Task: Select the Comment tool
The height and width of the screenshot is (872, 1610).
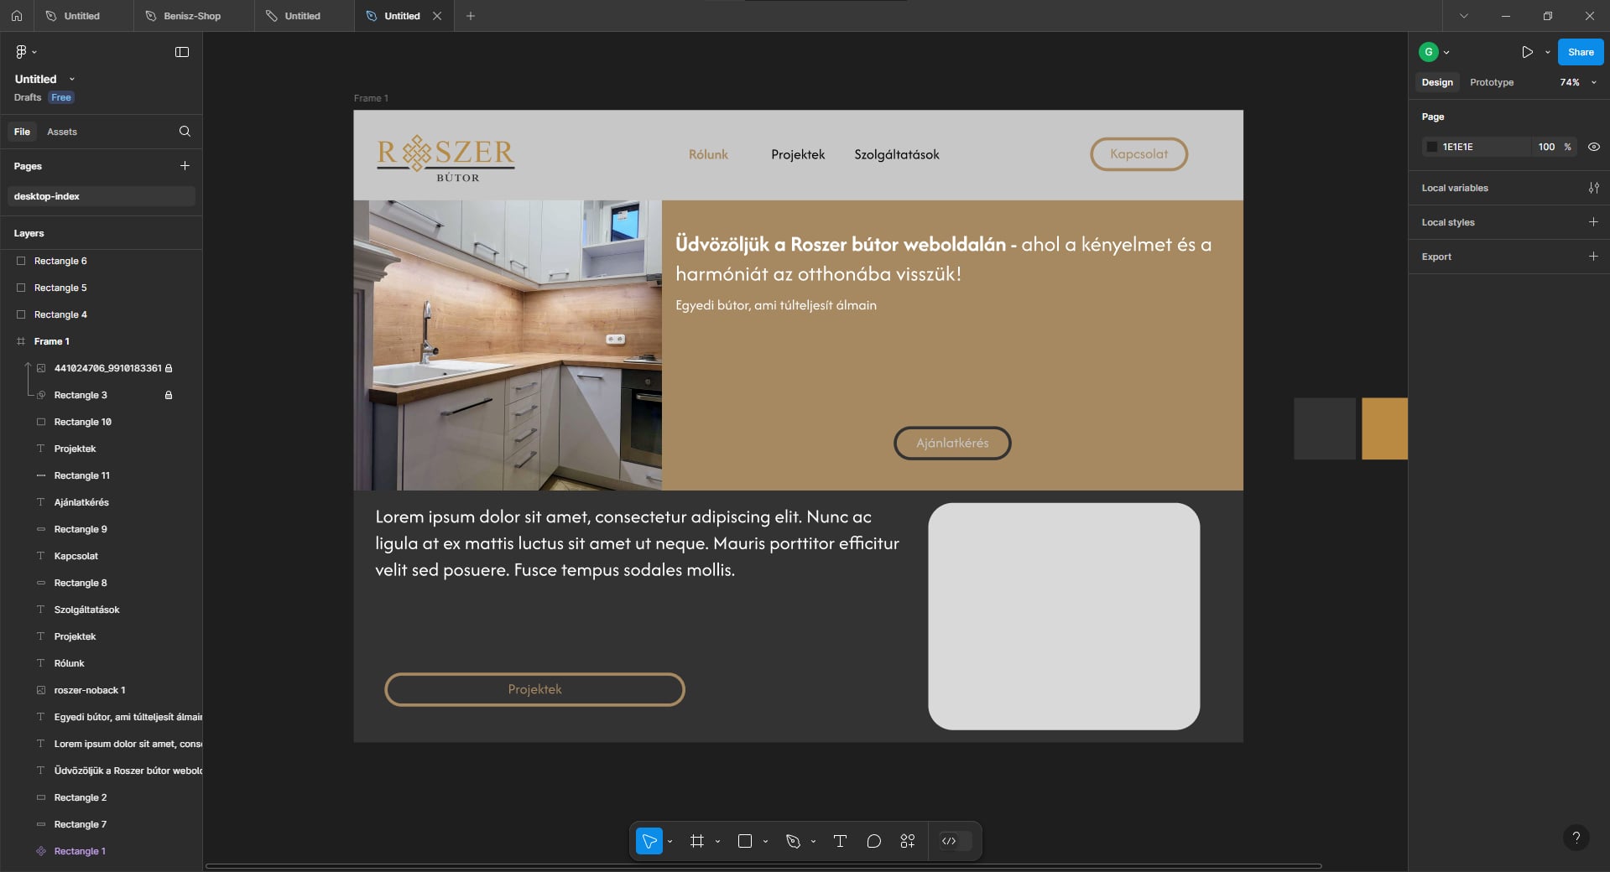Action: (873, 841)
